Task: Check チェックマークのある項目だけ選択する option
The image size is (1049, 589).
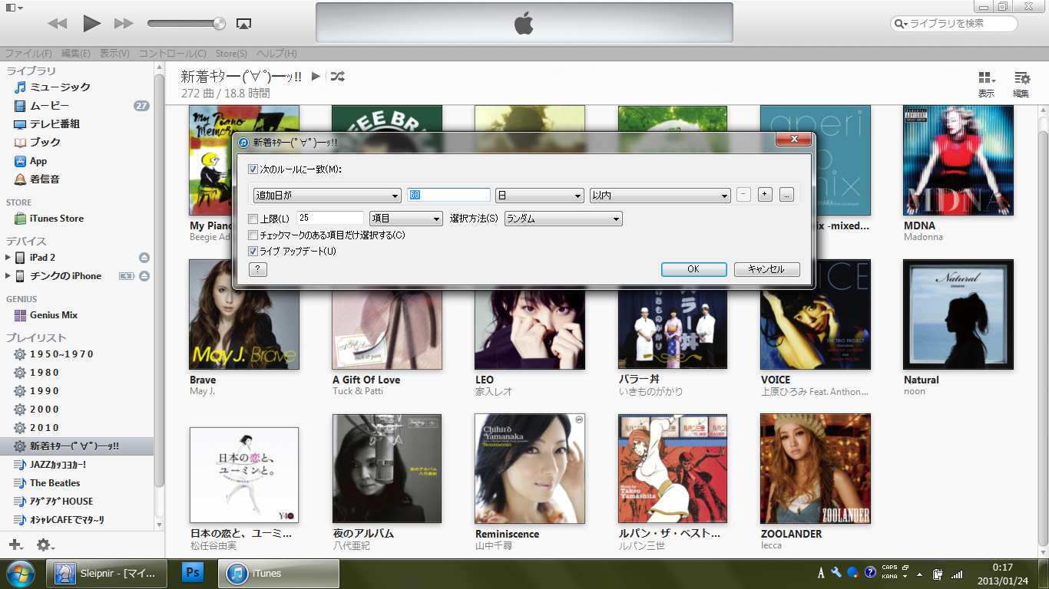Action: (x=253, y=235)
